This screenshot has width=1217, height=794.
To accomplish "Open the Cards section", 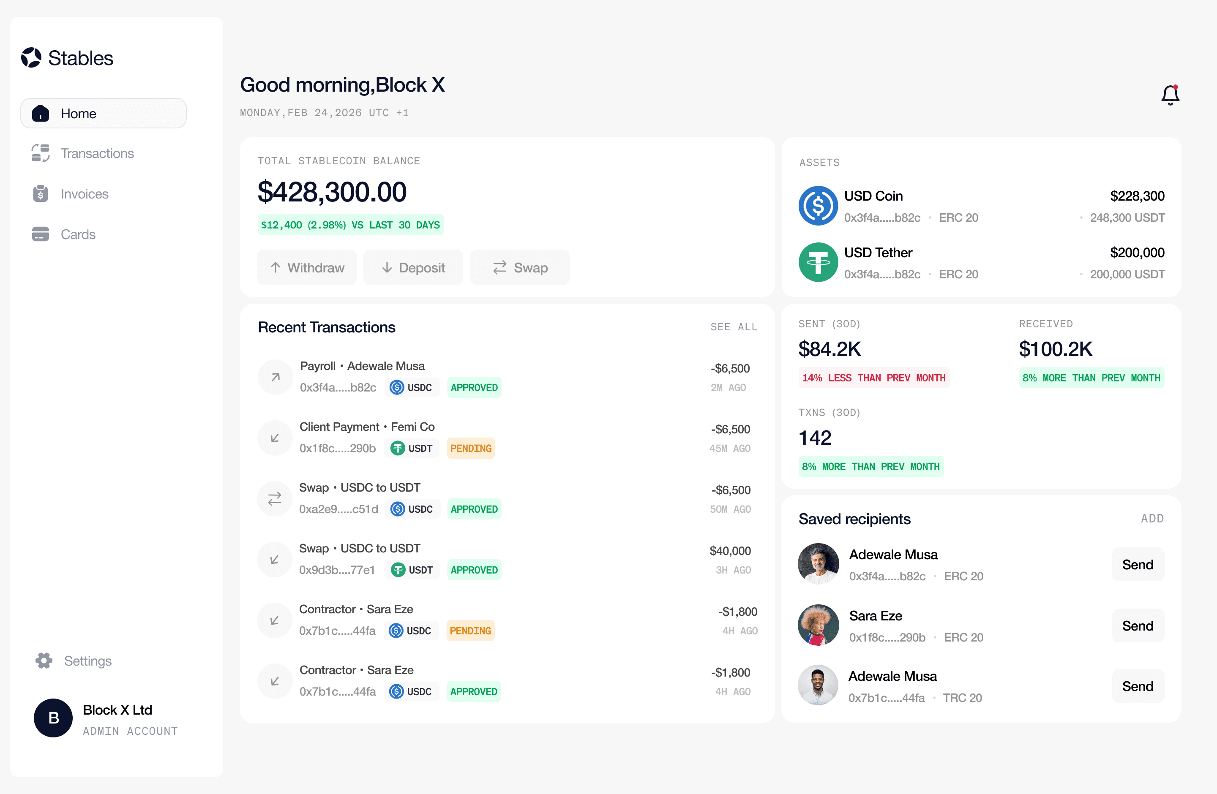I will tap(78, 234).
